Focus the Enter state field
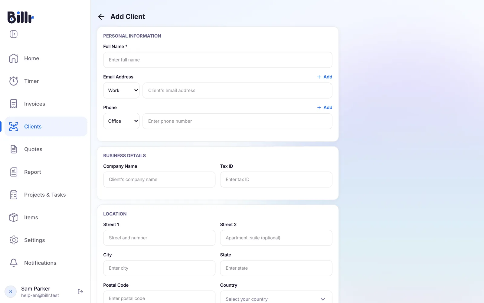 [x=276, y=268]
